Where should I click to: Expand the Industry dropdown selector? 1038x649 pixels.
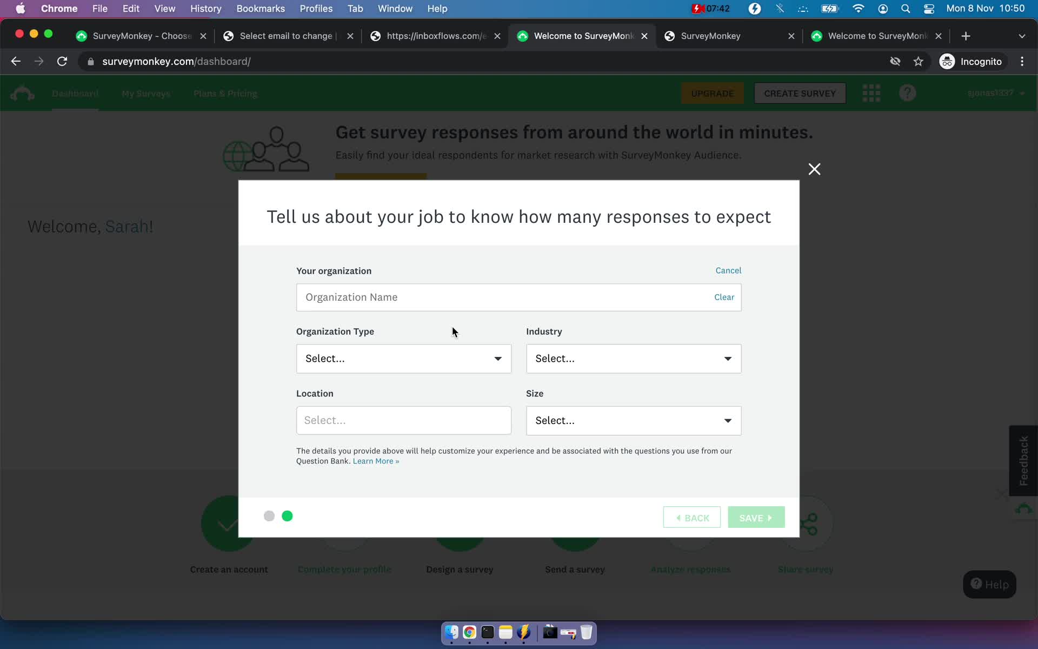point(633,358)
